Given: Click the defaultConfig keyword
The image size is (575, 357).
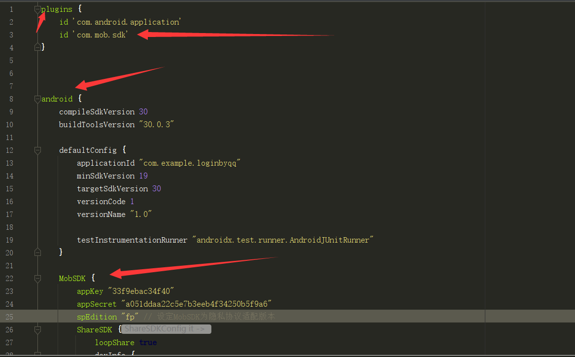Looking at the screenshot, I should coord(88,150).
